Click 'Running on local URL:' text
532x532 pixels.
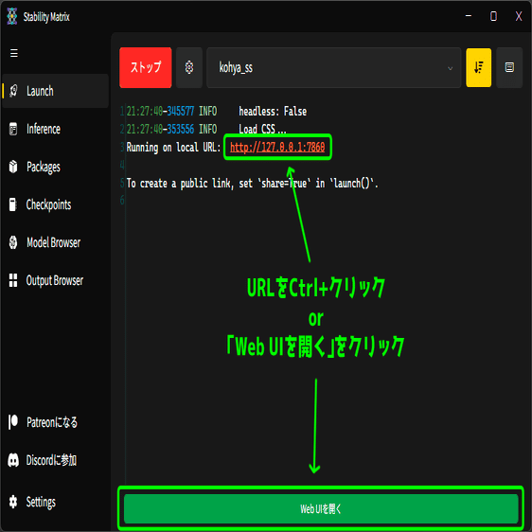pyautogui.click(x=173, y=148)
